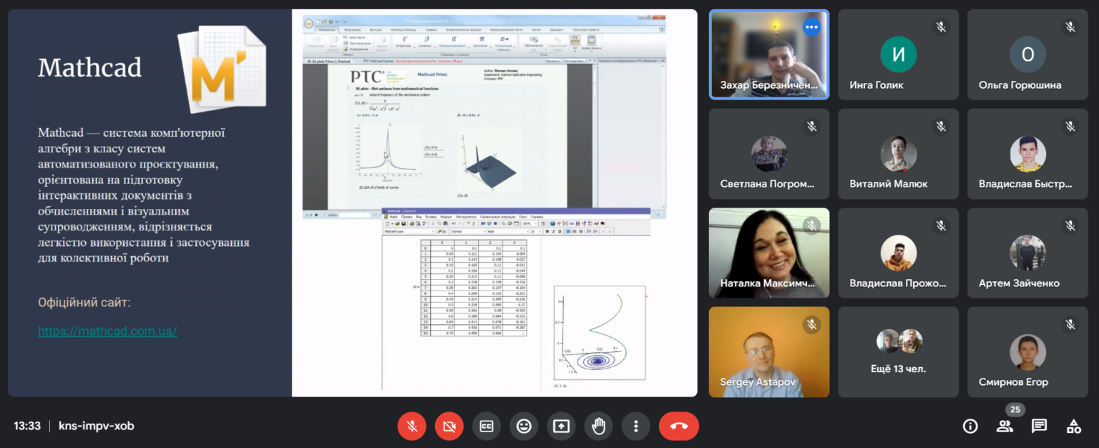Click Смирнов Егор's profile picture

click(x=1027, y=352)
